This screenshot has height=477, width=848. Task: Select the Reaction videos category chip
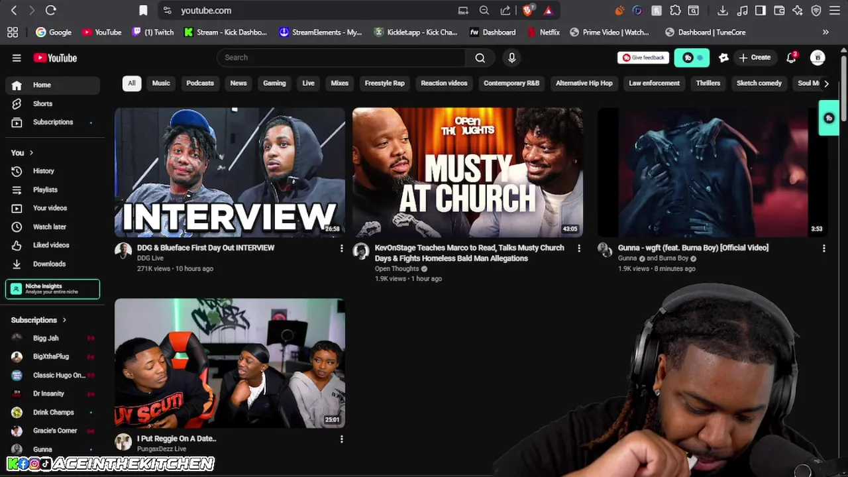click(x=444, y=83)
